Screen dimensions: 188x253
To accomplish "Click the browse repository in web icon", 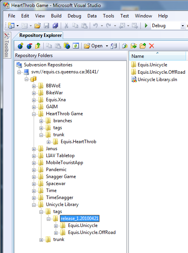I will tap(67, 46).
